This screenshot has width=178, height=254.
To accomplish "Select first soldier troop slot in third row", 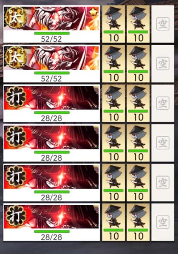I will click(x=113, y=103).
